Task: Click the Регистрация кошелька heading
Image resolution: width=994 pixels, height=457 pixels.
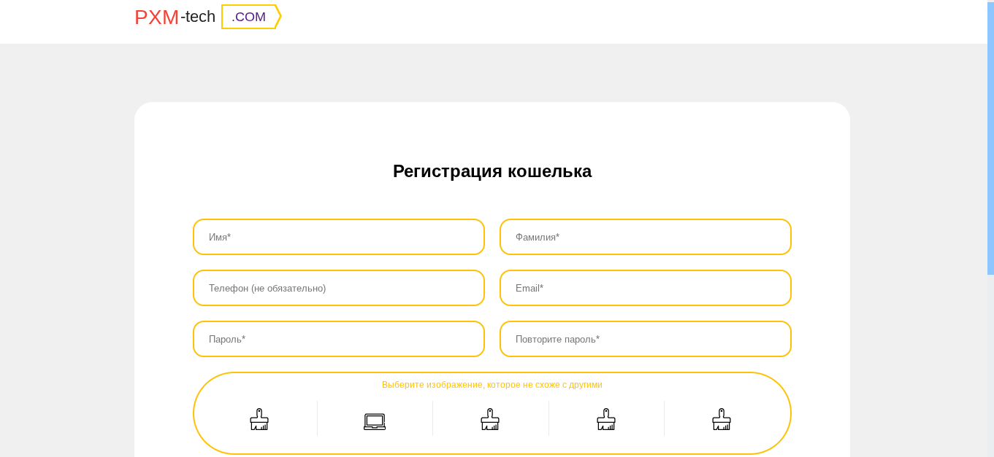Action: [492, 171]
